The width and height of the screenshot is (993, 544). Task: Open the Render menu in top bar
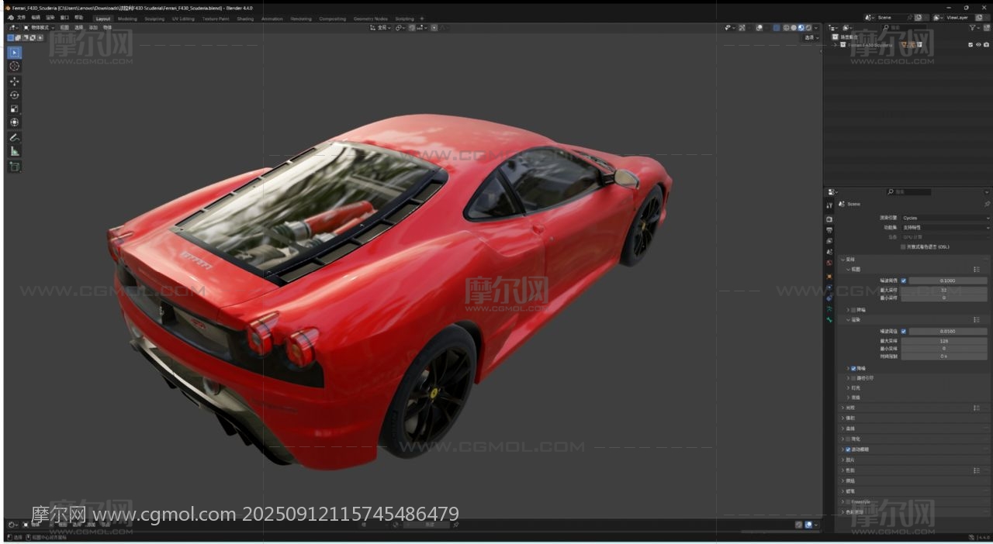pyautogui.click(x=50, y=18)
